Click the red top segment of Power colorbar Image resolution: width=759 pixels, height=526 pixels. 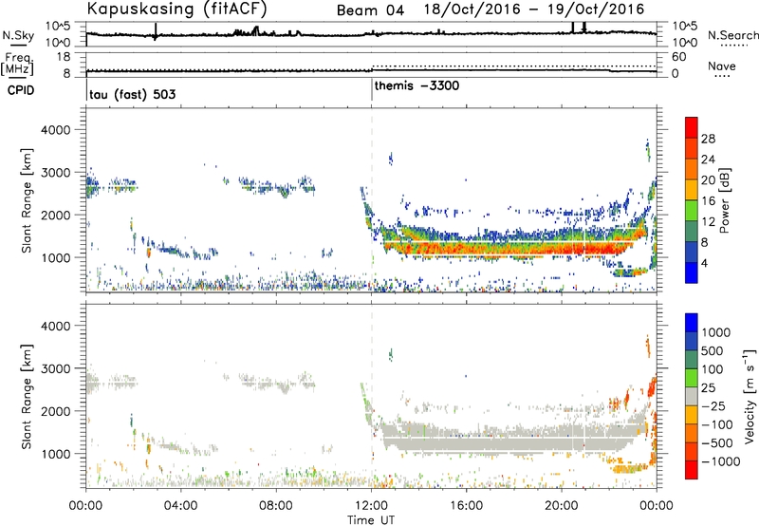click(x=692, y=127)
